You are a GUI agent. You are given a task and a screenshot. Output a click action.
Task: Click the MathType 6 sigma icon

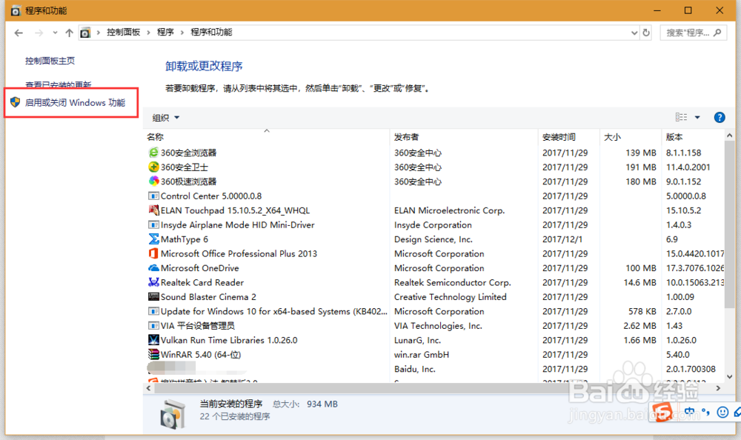click(153, 239)
